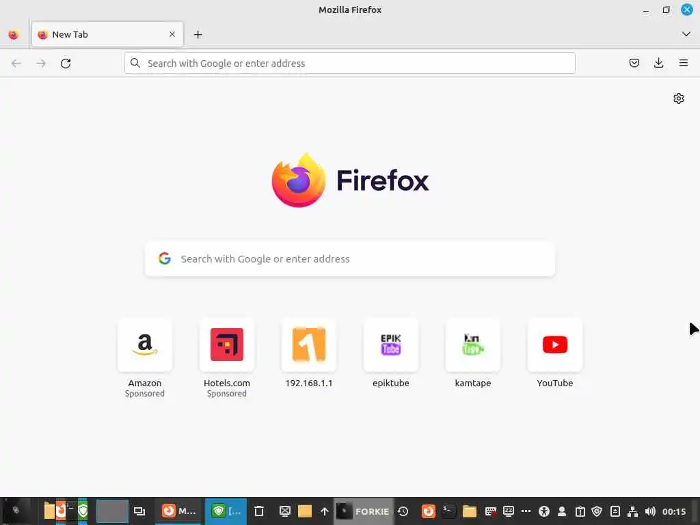Screen dimensions: 700x525
Task: Close the New Tab tab
Action: pos(172,34)
